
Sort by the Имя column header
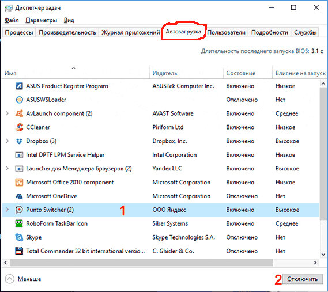(76, 73)
